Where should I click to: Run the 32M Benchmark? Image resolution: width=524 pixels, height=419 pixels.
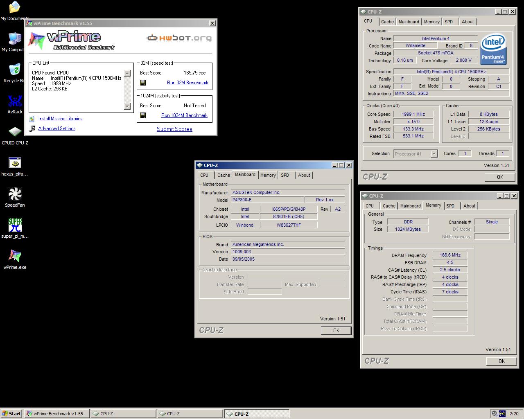187,83
